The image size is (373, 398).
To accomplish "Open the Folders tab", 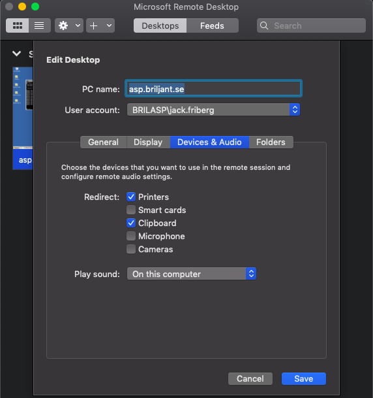I will 271,142.
